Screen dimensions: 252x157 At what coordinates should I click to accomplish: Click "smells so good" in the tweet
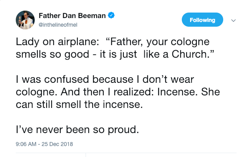click(52, 55)
